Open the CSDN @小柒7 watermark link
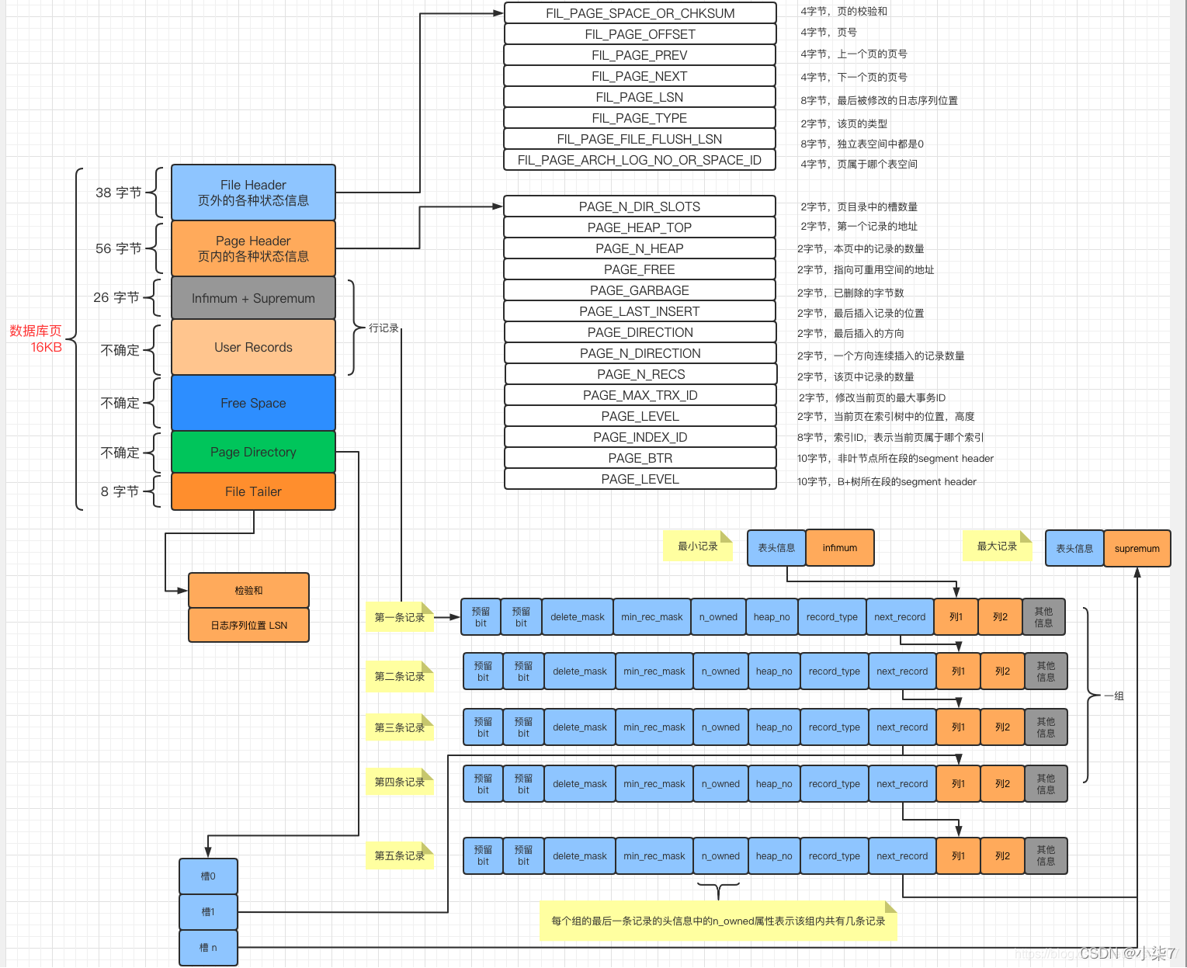This screenshot has width=1187, height=968. pos(1106,953)
